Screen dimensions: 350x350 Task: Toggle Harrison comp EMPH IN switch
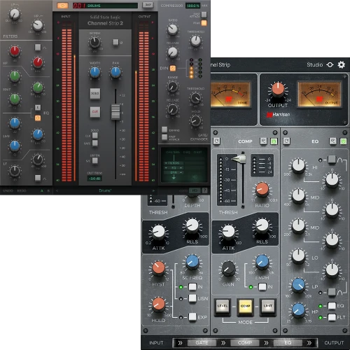tap(262, 287)
